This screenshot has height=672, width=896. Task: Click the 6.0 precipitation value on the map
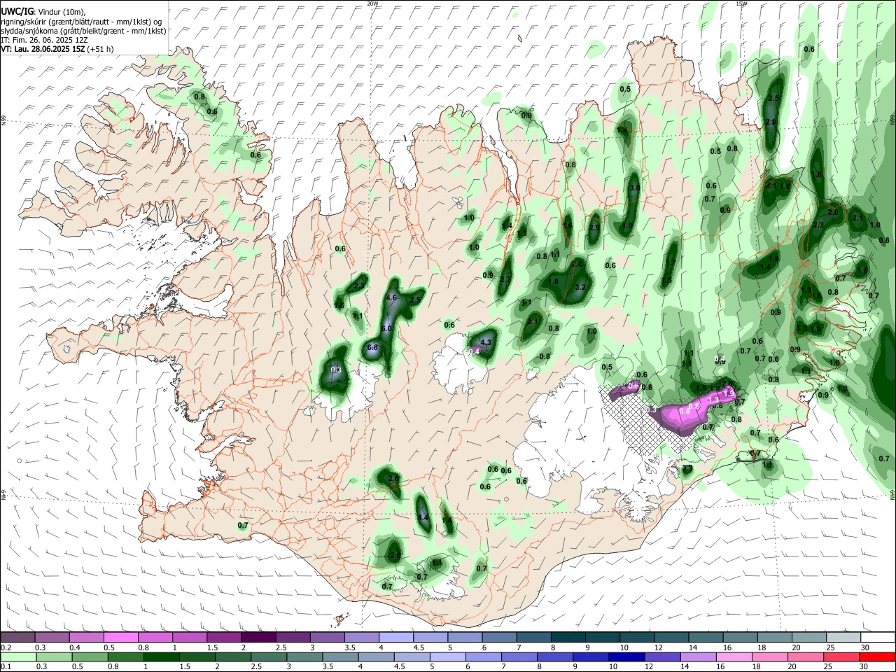click(386, 328)
